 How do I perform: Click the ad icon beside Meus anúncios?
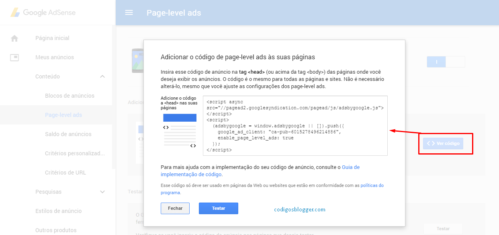14,57
